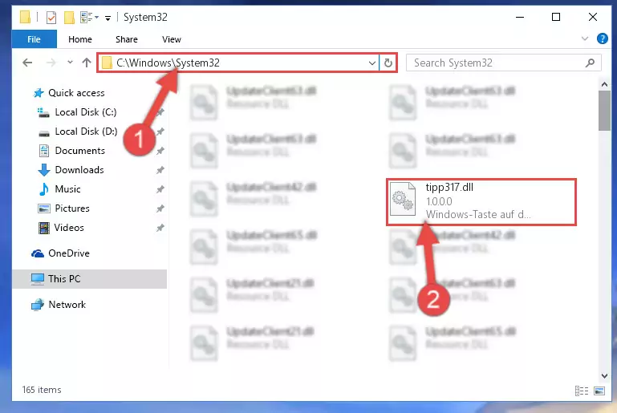This screenshot has height=413, width=617.
Task: Click scrollbar up arrow
Action: tap(604, 84)
